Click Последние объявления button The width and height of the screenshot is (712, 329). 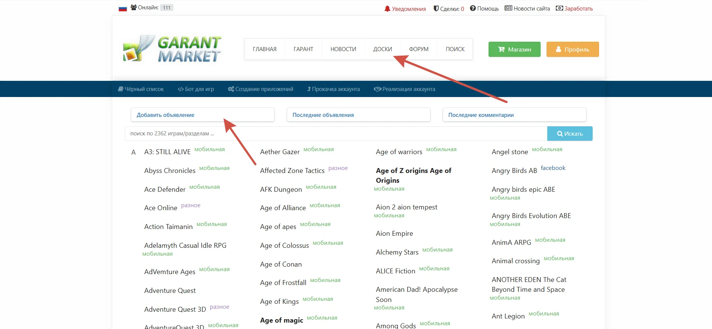[358, 115]
